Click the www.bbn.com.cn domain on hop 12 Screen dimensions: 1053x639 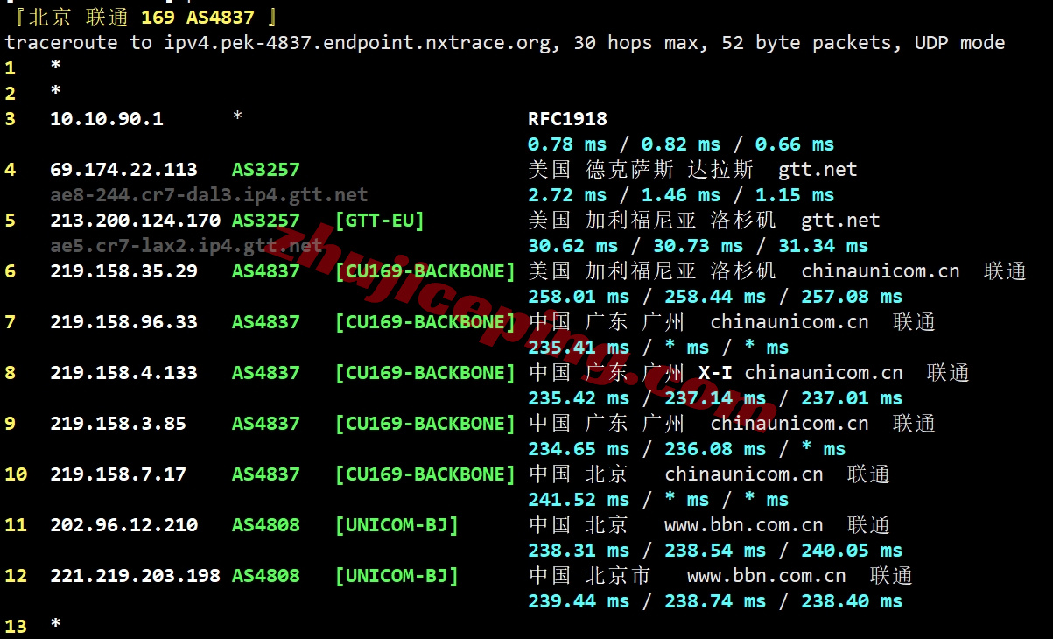coord(766,576)
